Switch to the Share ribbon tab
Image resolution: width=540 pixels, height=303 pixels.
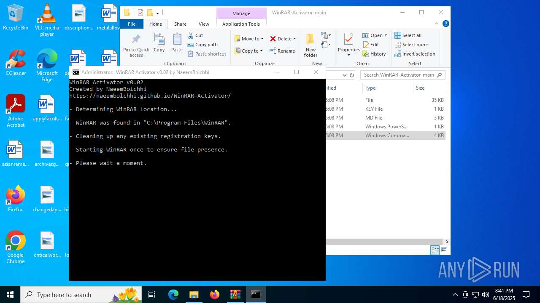180,24
